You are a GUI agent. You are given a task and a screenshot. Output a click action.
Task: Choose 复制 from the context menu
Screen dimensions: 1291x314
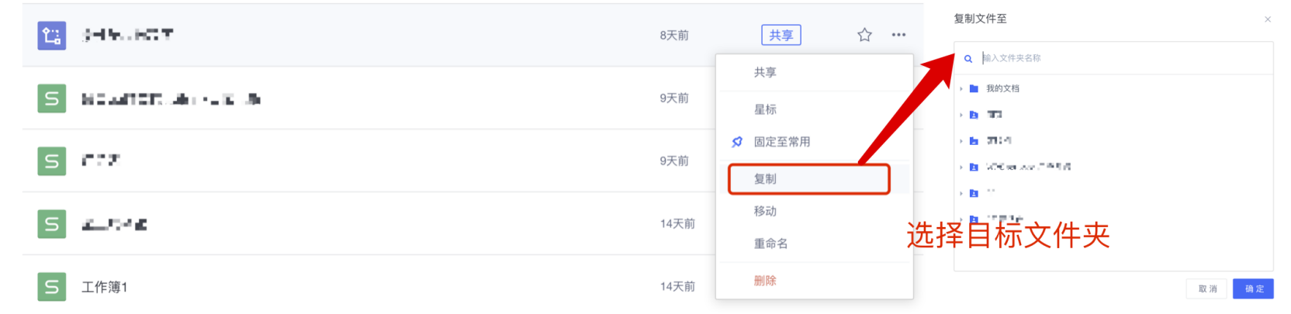click(765, 179)
